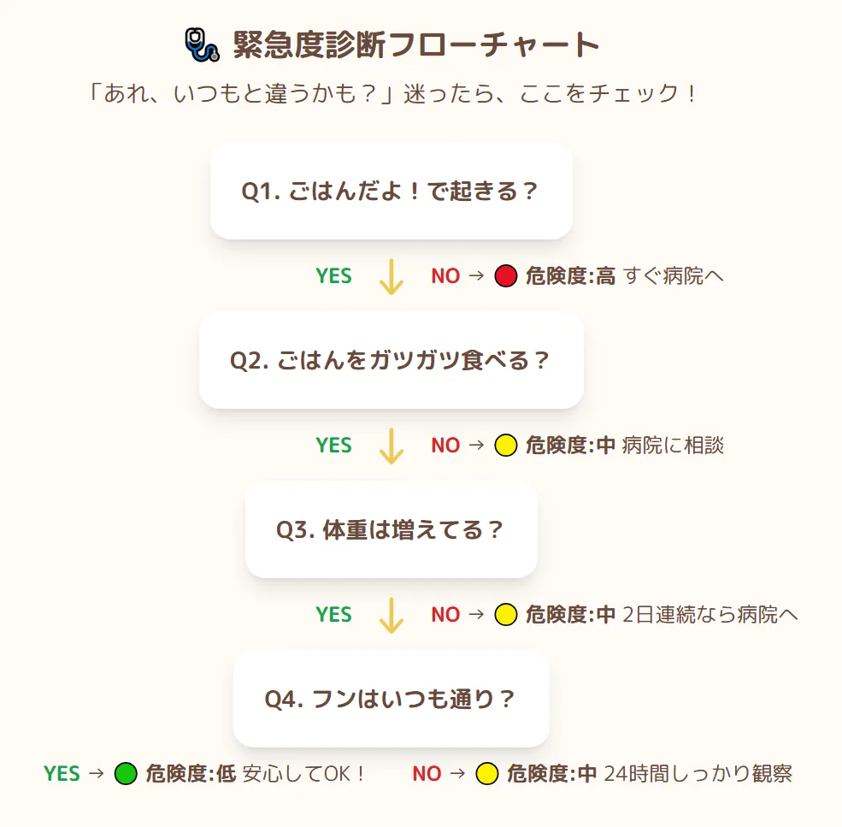The height and width of the screenshot is (827, 842).
Task: Select the Q2. ごはんをガツガツ食べる？ box
Action: coord(391,360)
